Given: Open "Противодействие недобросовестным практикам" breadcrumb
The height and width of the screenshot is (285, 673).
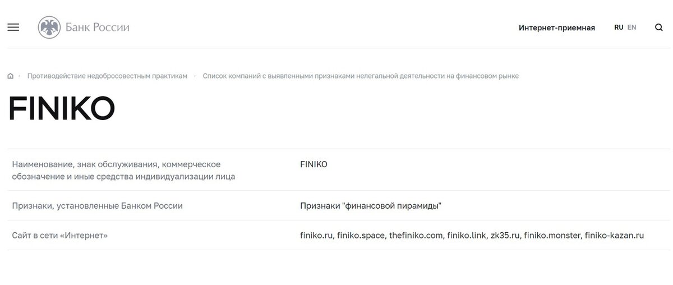Looking at the screenshot, I should pyautogui.click(x=107, y=76).
